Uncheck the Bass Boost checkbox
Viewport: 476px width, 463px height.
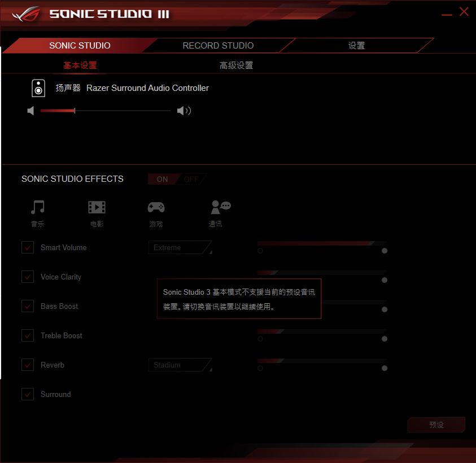[x=28, y=306]
